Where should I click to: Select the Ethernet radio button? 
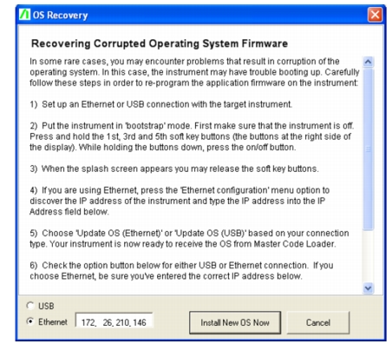pos(30,321)
